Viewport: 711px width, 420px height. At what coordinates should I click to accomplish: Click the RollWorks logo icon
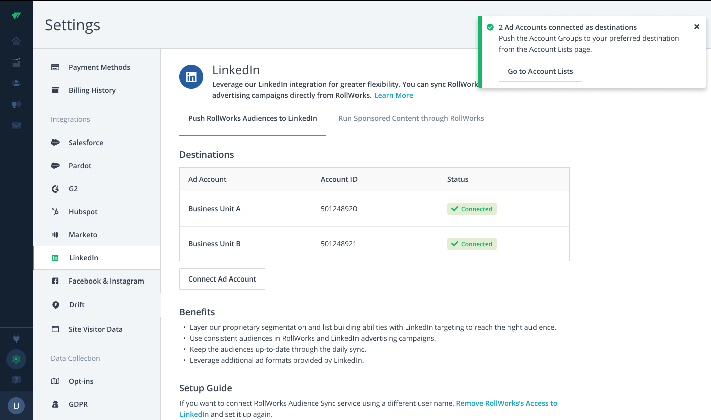click(16, 15)
